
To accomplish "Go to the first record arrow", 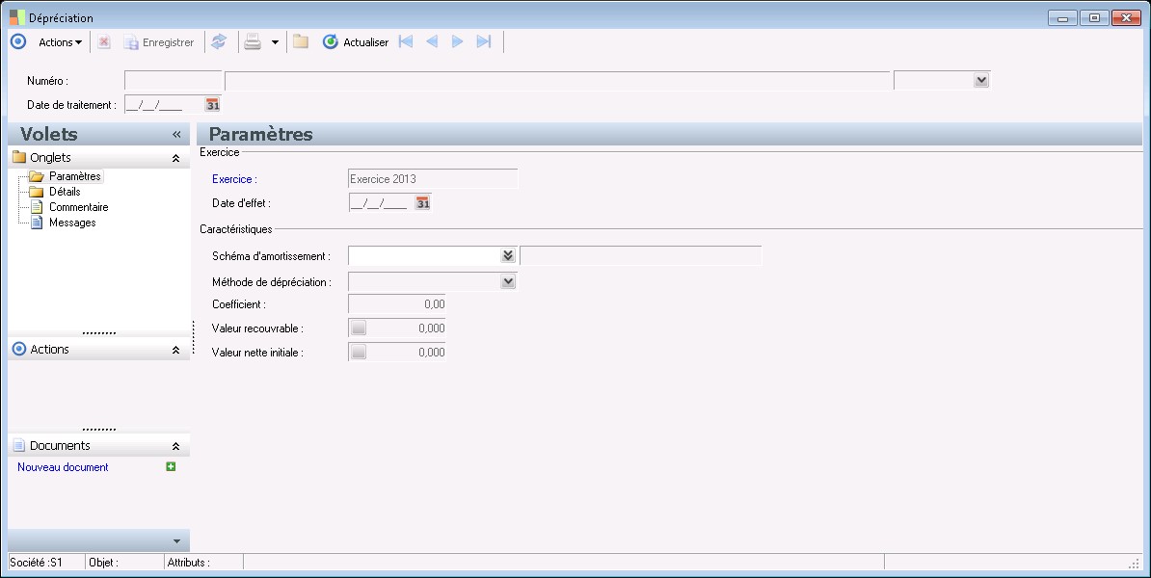I will click(x=406, y=41).
